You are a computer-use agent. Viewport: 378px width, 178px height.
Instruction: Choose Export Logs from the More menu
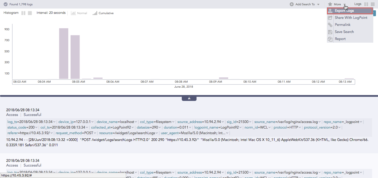[x=344, y=11]
